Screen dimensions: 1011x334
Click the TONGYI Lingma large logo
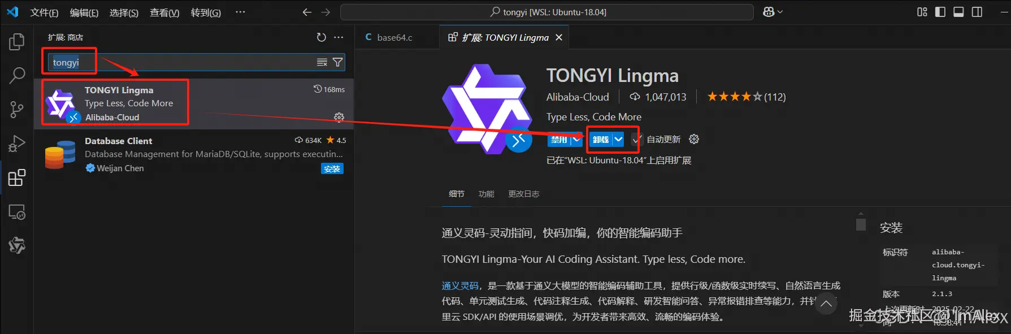(x=487, y=109)
